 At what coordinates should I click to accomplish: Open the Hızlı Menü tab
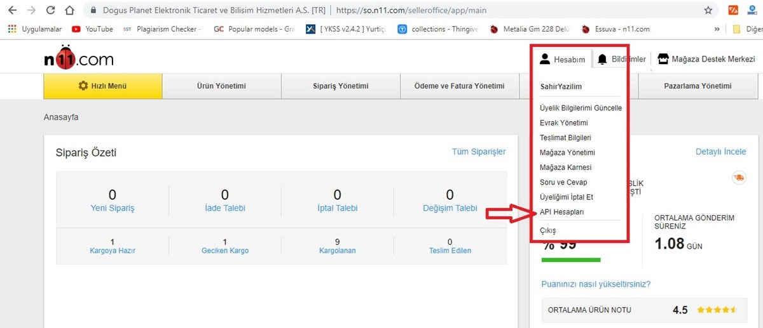point(103,86)
